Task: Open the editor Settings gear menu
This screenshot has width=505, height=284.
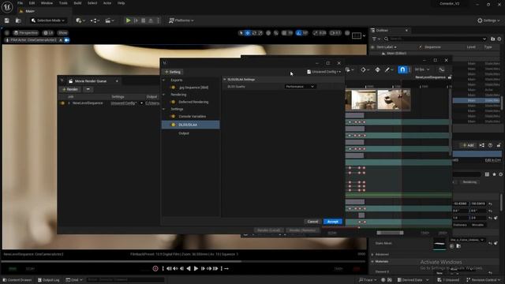Action: tap(488, 21)
